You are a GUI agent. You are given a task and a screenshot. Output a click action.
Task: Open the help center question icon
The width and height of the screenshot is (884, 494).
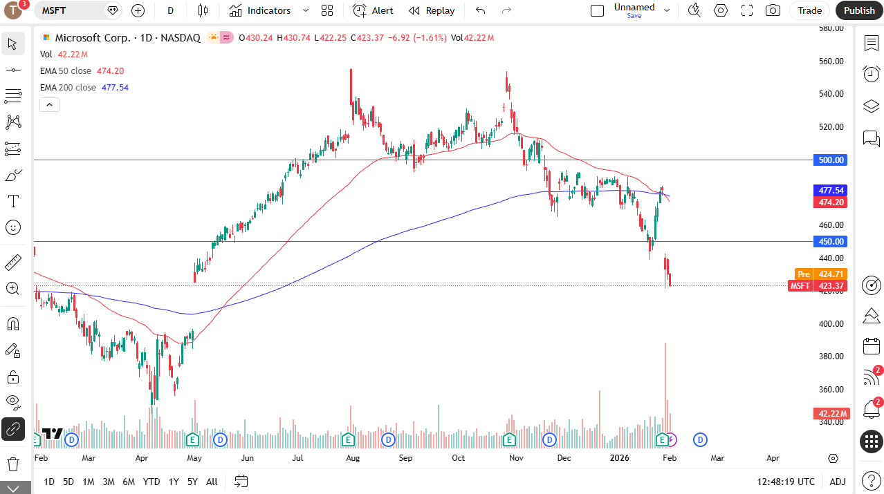pyautogui.click(x=871, y=481)
